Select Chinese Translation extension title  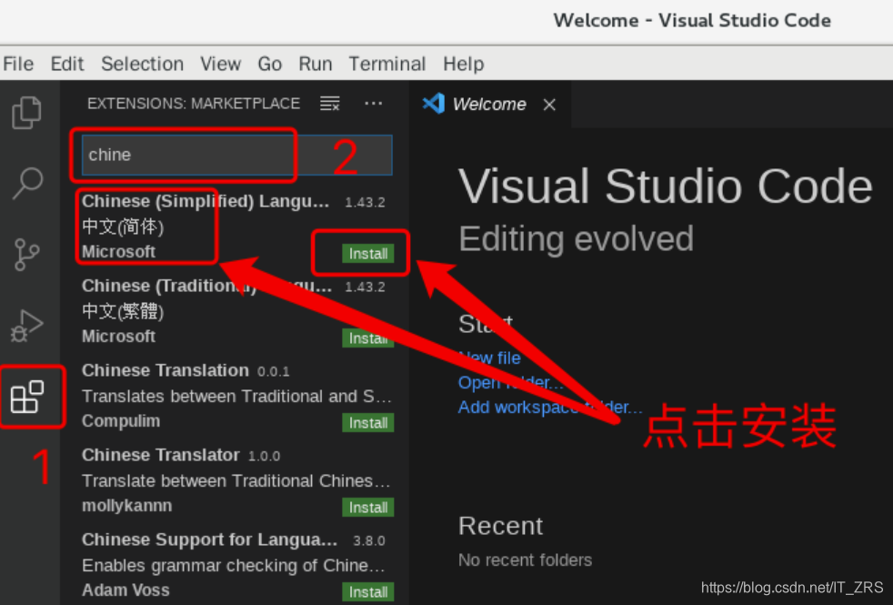tap(166, 370)
